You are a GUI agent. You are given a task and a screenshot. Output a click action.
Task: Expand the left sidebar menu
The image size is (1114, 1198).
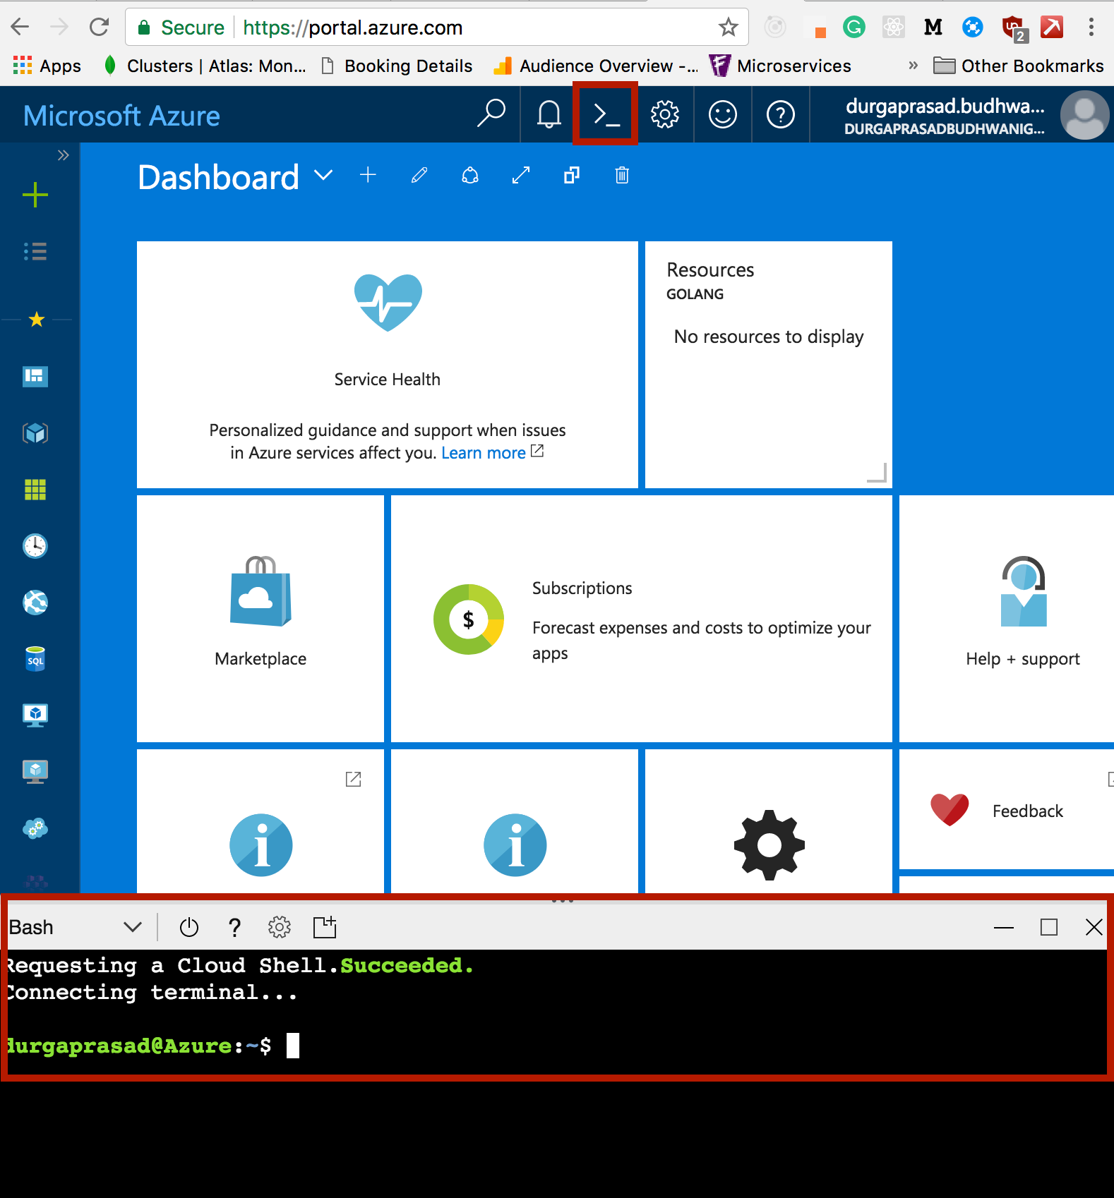coord(64,155)
